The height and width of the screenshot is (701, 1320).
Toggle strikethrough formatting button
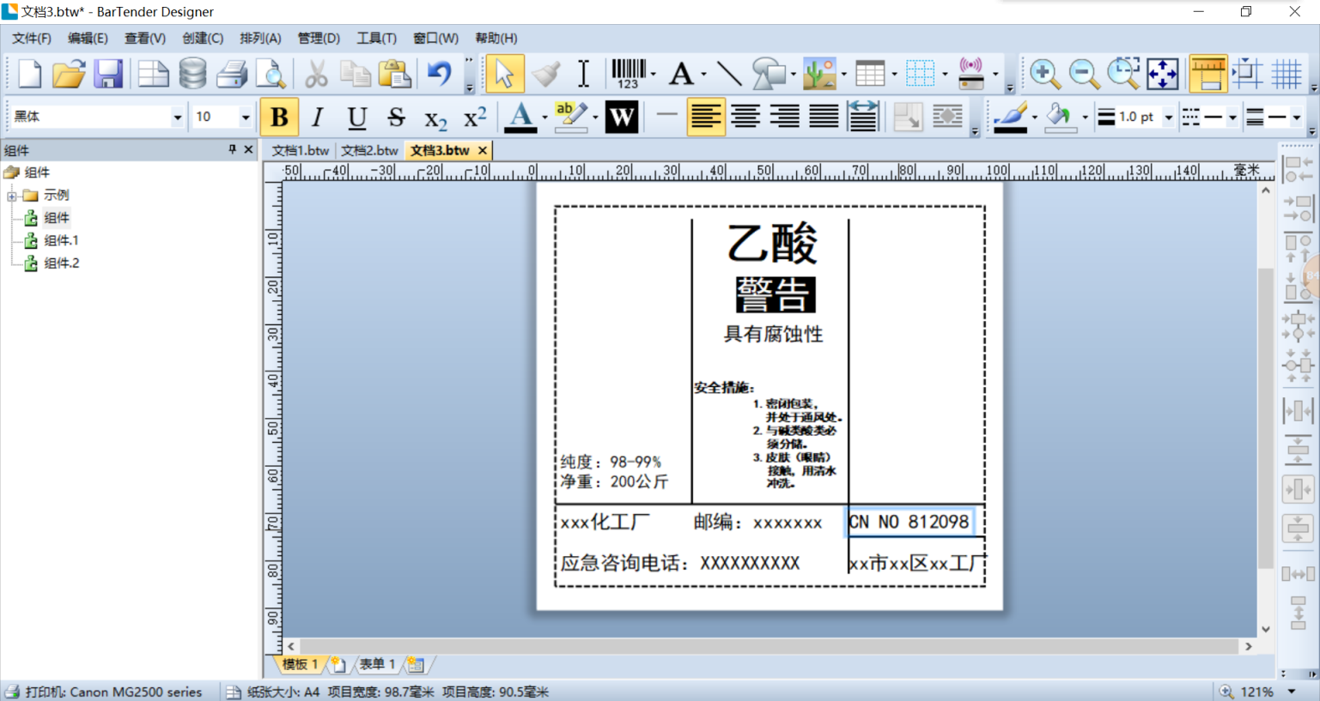[396, 117]
